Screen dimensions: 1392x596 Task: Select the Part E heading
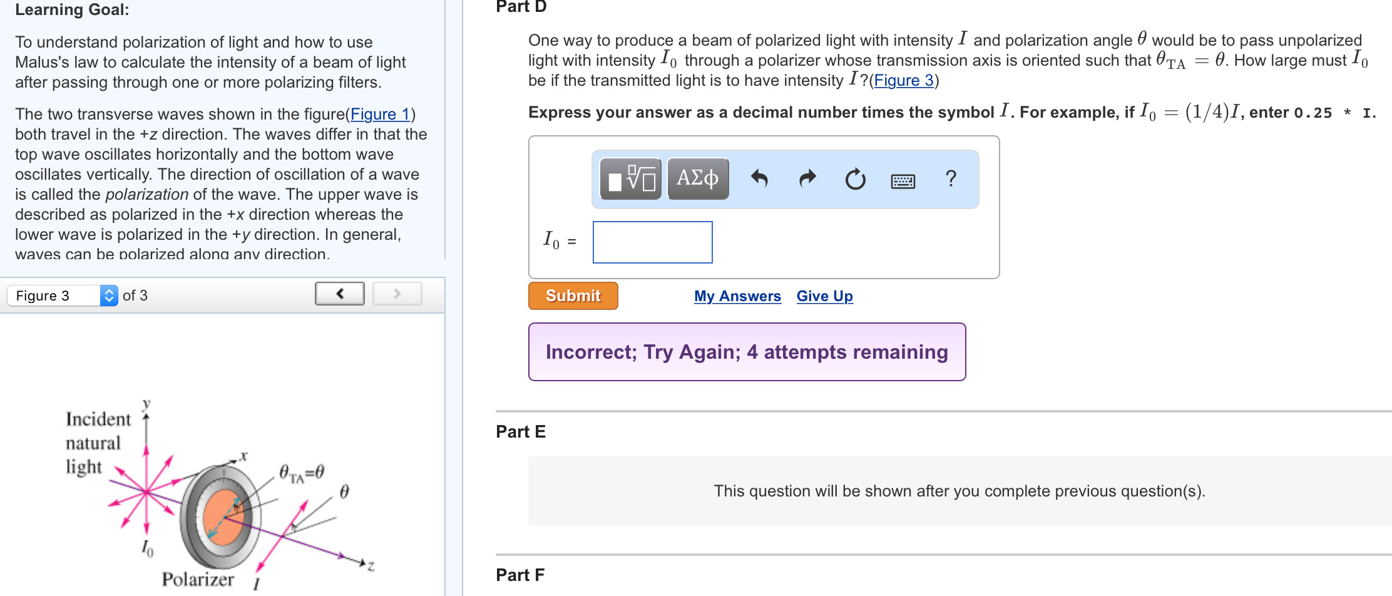pos(521,431)
